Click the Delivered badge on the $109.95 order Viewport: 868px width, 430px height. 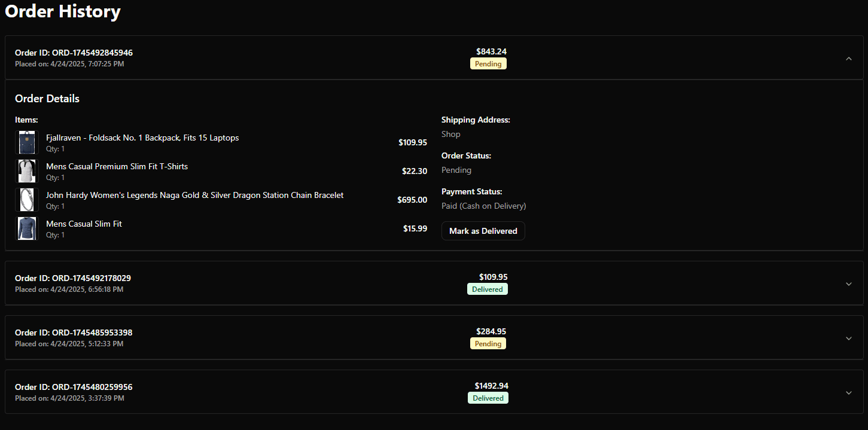coord(487,289)
